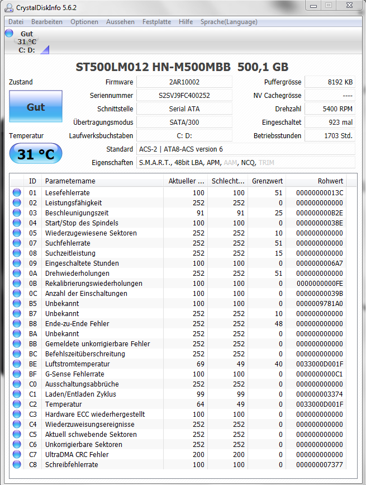Click the 31 °C temperature indicator
The width and height of the screenshot is (366, 485).
click(36, 154)
